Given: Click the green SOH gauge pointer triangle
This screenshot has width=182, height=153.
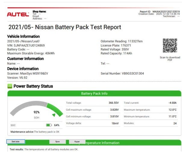Looking at the screenshot, I should click(x=54, y=115).
